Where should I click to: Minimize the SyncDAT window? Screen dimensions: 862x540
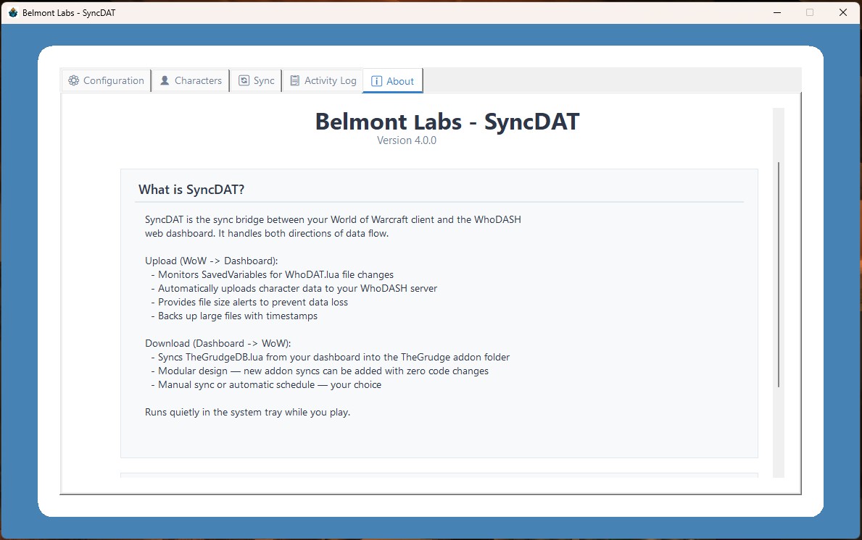777,12
